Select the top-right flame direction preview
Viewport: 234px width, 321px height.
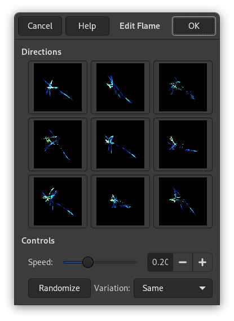tap(183, 87)
